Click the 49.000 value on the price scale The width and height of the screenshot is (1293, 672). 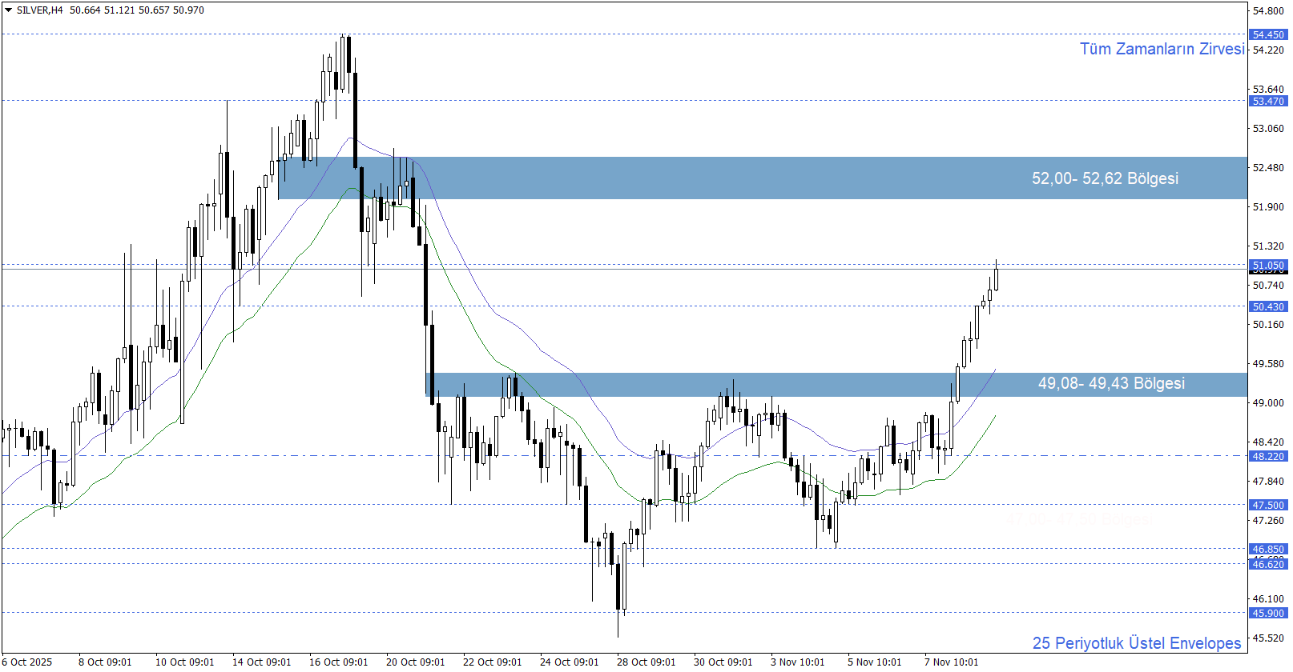(x=1268, y=402)
